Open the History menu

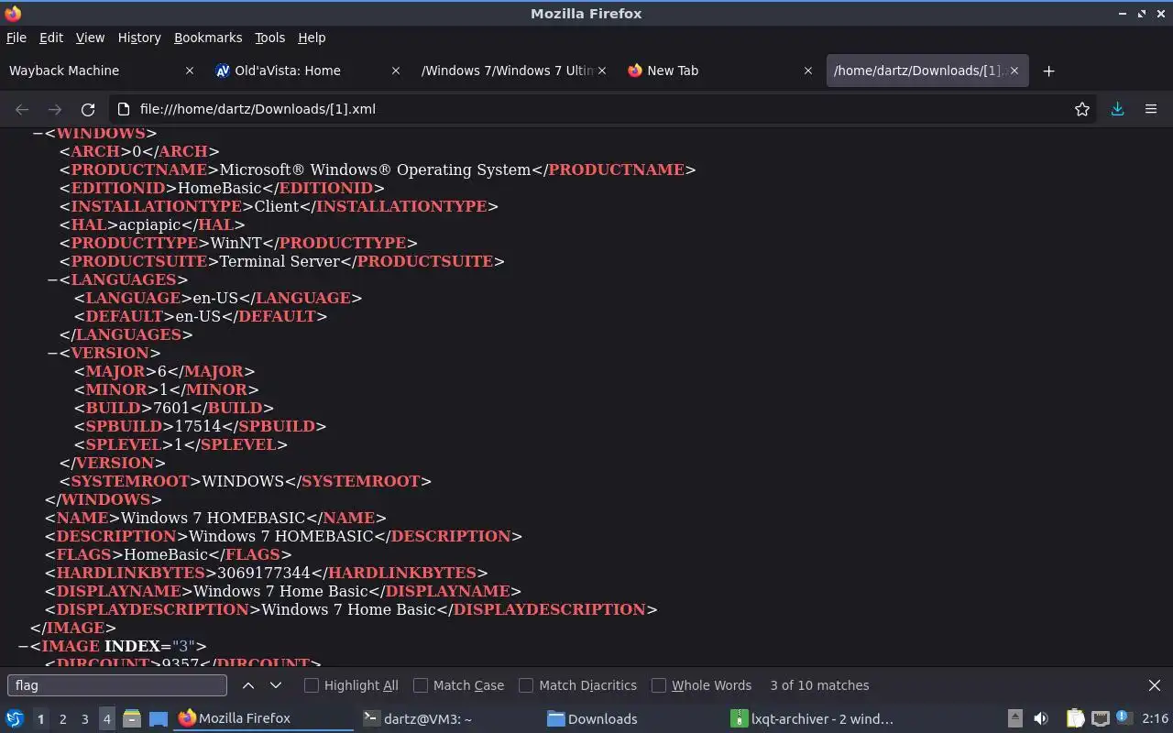pos(139,38)
